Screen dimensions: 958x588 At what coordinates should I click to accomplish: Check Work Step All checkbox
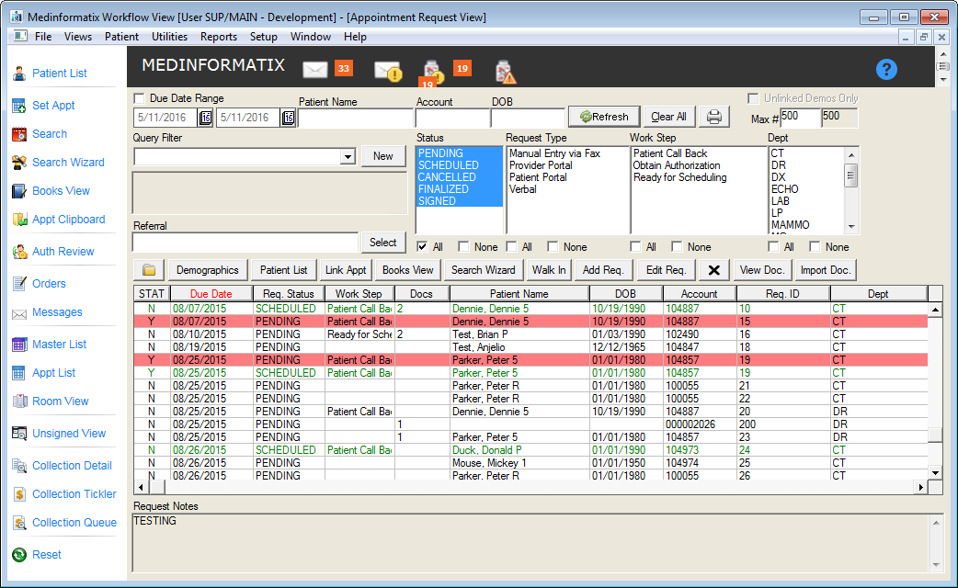pos(635,246)
